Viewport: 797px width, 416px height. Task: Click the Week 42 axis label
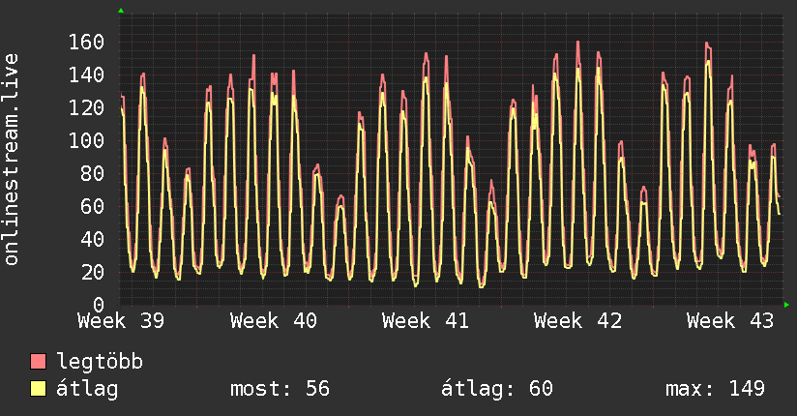pyautogui.click(x=578, y=321)
